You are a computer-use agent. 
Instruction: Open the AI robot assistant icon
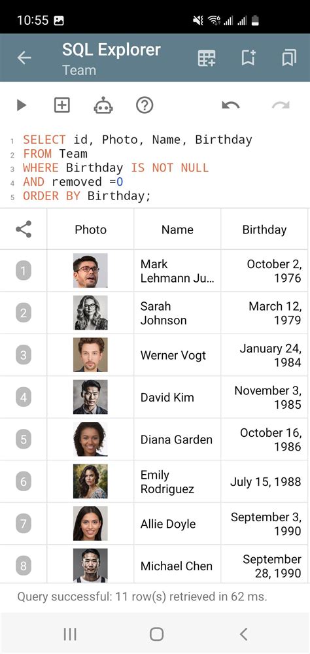coord(103,105)
